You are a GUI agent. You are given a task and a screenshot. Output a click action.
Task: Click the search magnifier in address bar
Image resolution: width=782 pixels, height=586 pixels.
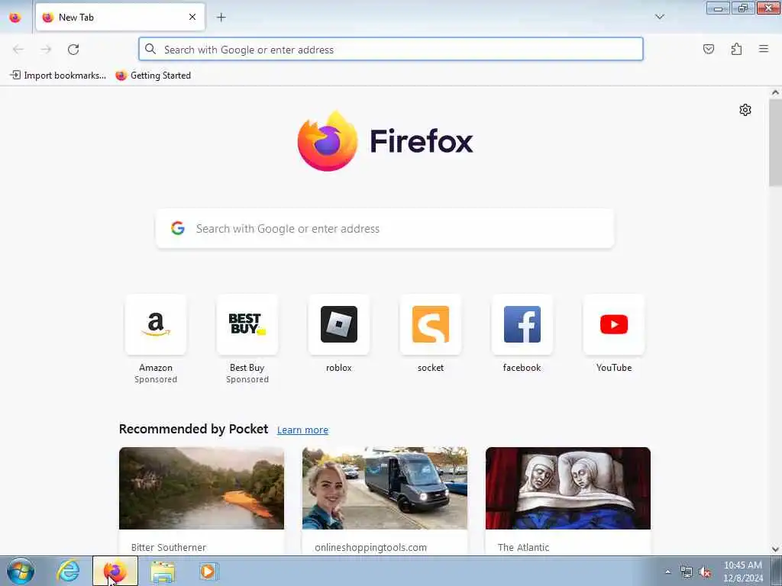pyautogui.click(x=150, y=49)
